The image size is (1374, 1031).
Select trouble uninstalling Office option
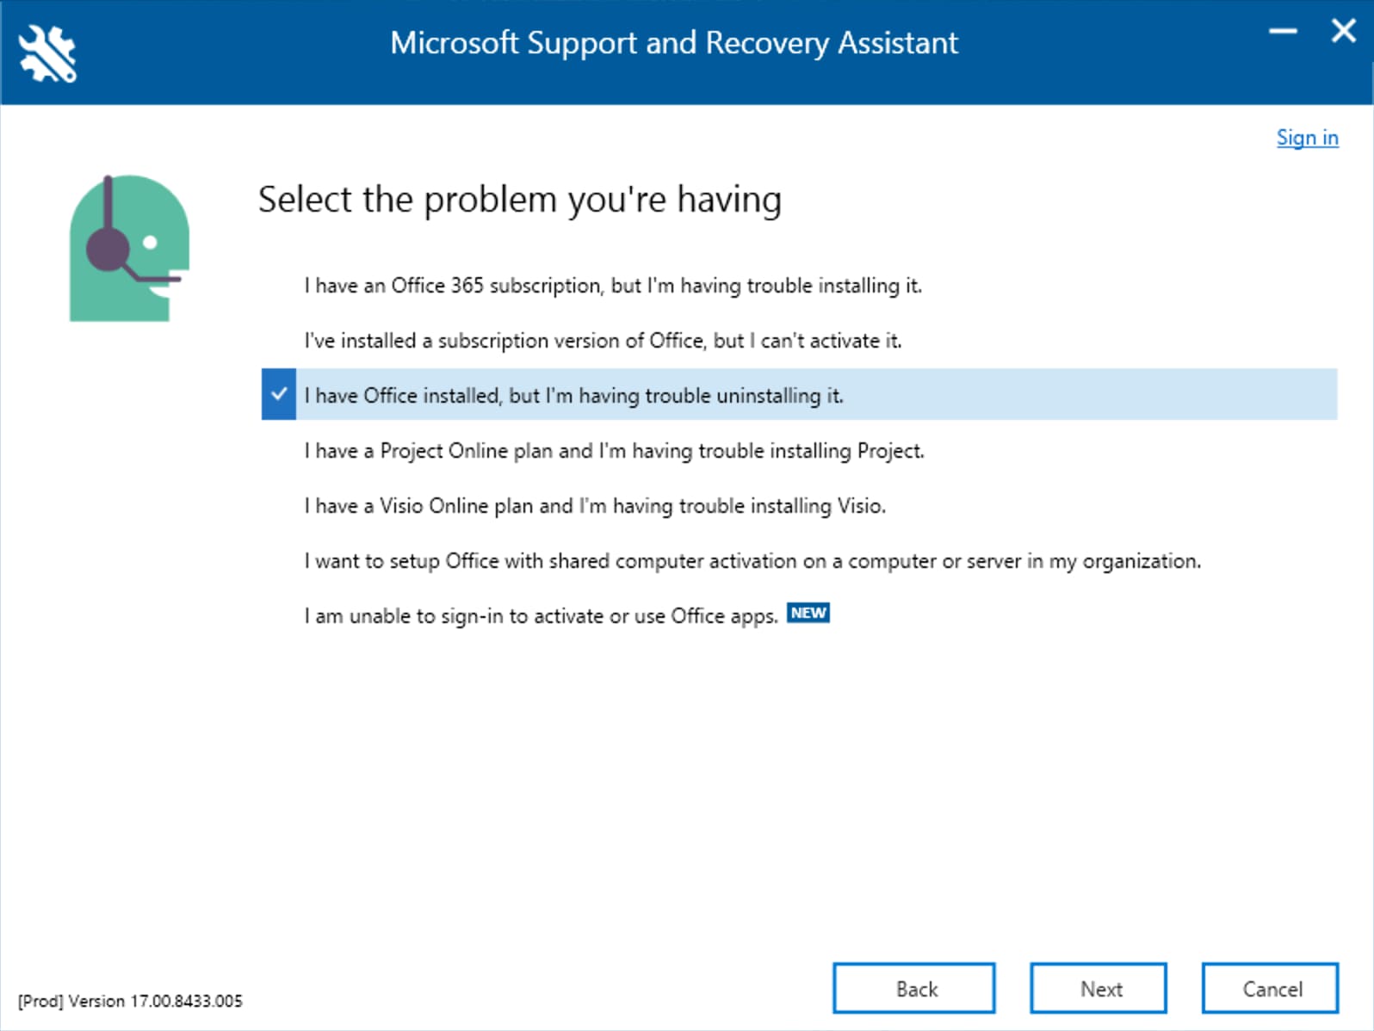(573, 396)
